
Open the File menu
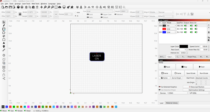click(2, 4)
